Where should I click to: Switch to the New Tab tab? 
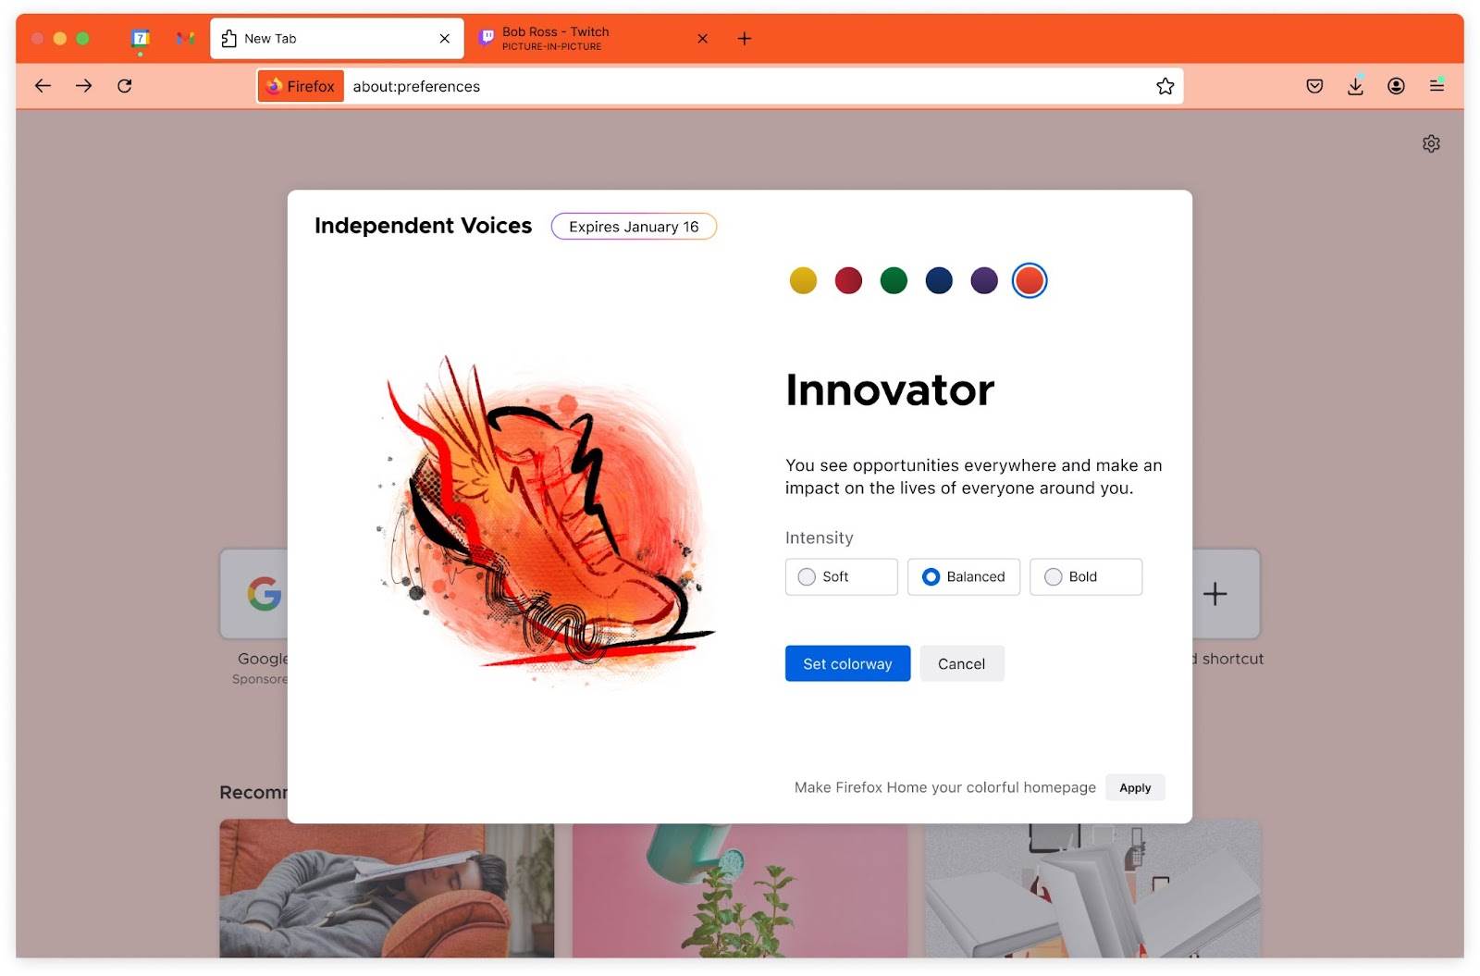(x=337, y=38)
